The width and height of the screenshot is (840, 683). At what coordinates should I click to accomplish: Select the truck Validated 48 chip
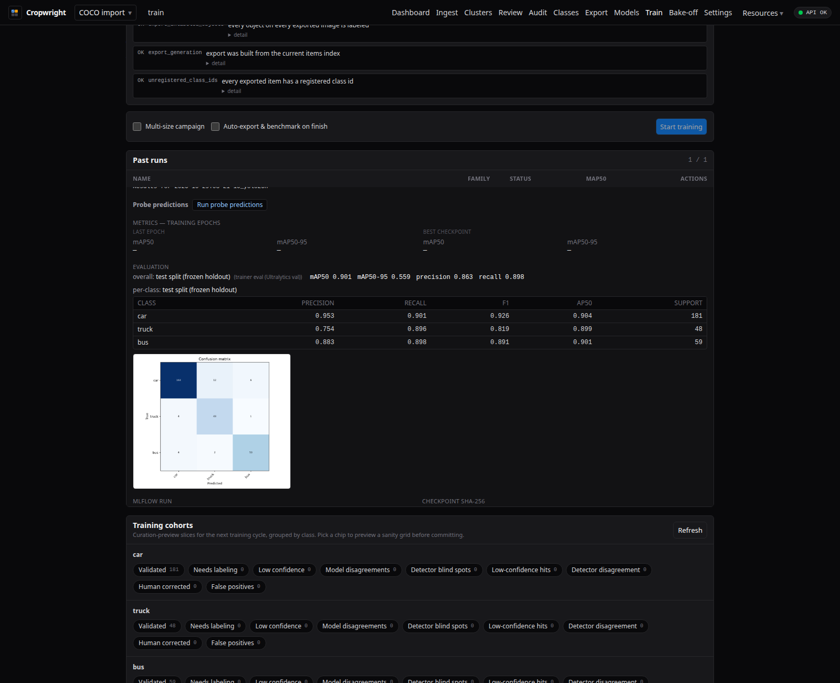(157, 626)
